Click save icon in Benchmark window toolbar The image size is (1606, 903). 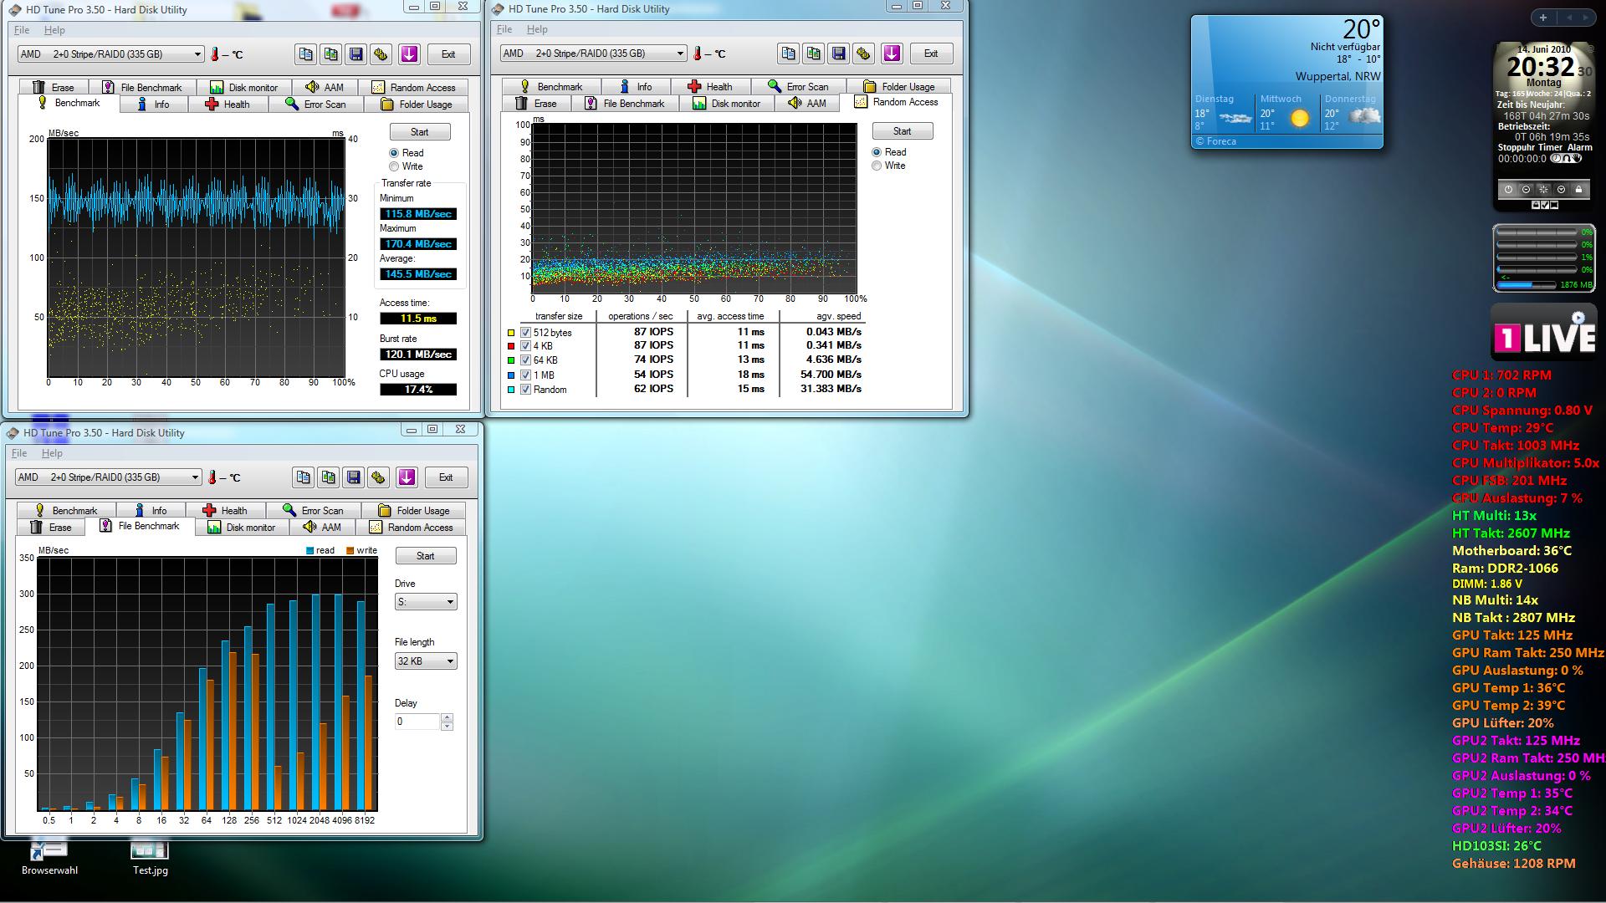(x=355, y=54)
